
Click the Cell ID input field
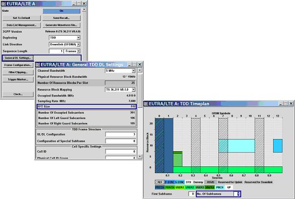[121, 152]
